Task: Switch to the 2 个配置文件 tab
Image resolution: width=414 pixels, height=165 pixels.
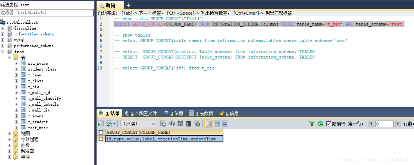Action: click(x=141, y=113)
